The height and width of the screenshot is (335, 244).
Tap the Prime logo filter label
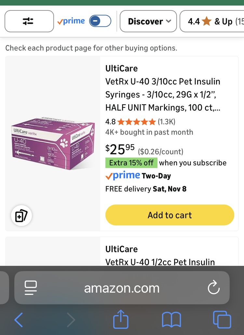click(71, 21)
